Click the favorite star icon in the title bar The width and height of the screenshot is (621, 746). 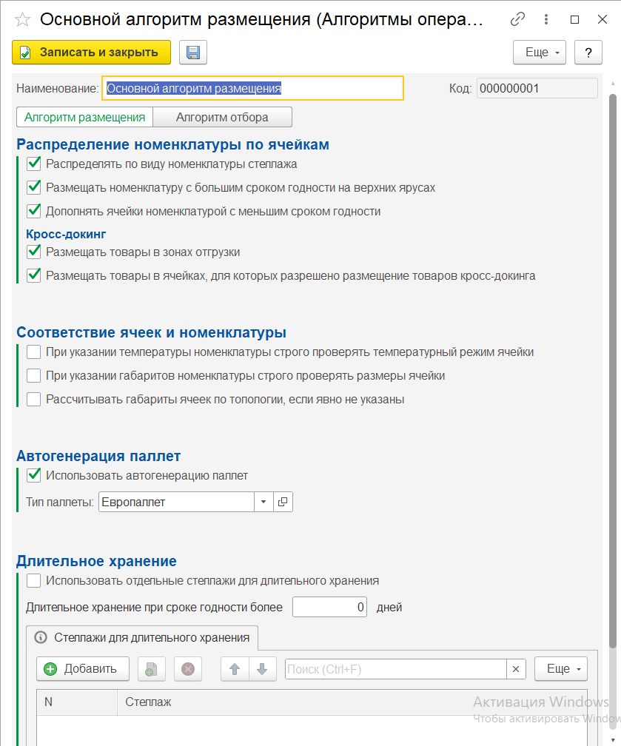[x=23, y=19]
